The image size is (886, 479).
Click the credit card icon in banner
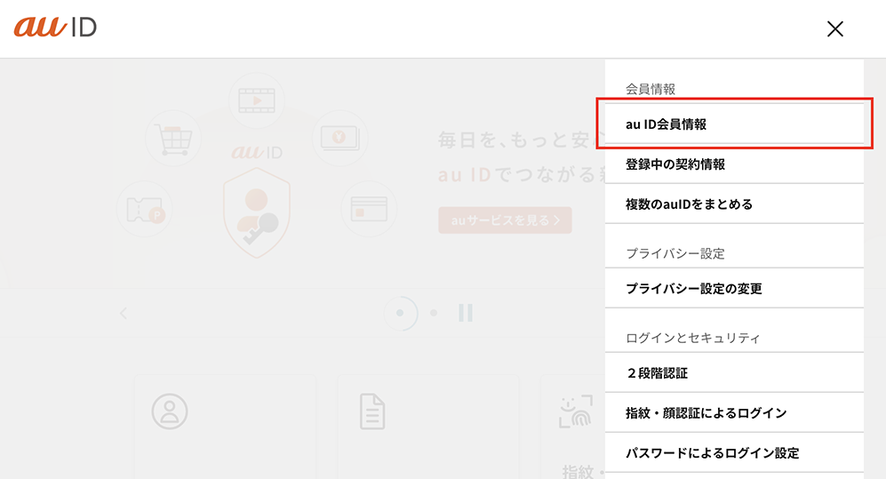369,209
